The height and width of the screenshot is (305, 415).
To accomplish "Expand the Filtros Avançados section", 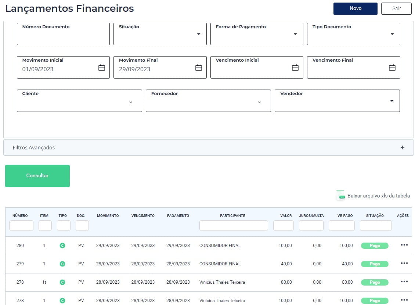I will (x=402, y=147).
